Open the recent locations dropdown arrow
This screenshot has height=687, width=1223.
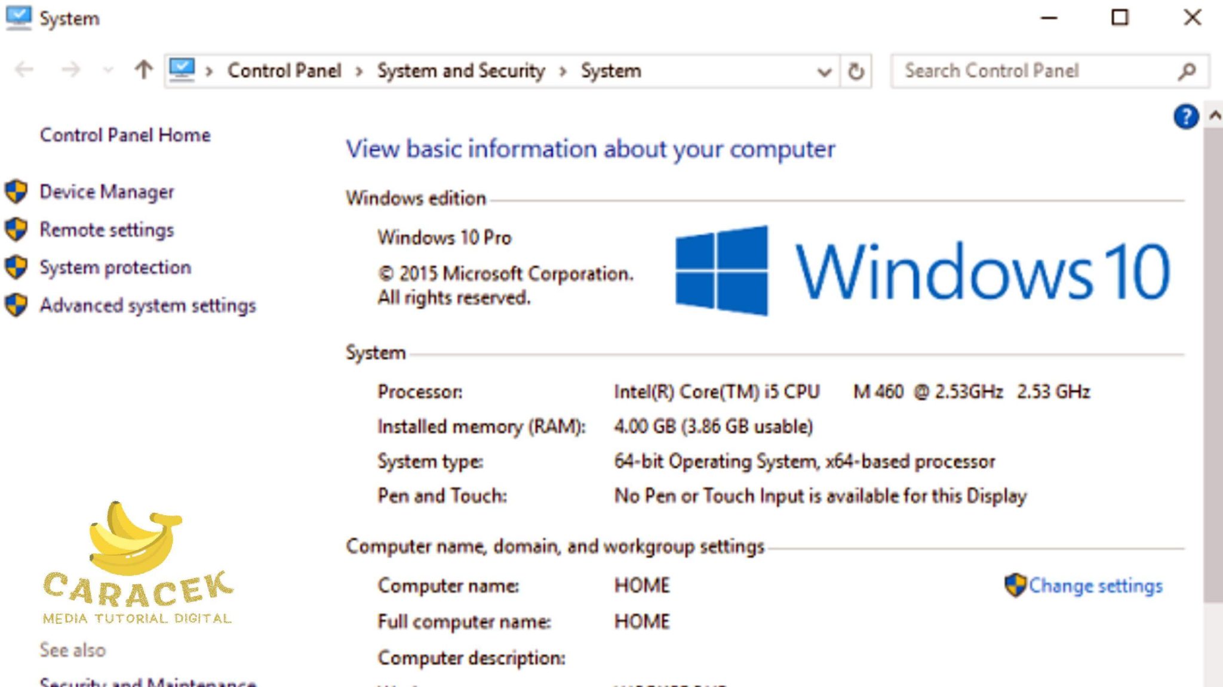108,70
